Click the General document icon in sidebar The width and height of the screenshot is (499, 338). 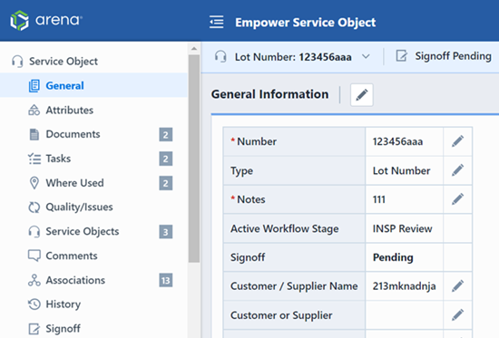tap(34, 86)
